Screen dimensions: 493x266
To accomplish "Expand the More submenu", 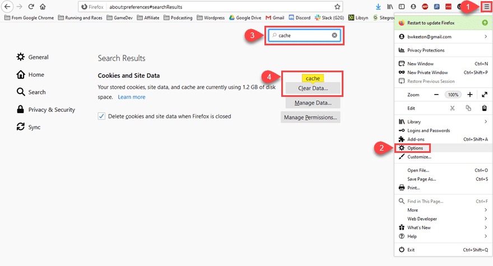I will click(x=443, y=210).
